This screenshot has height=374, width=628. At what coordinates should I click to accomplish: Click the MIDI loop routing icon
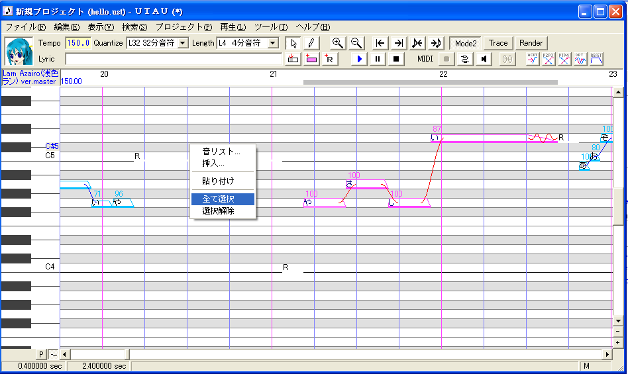465,59
